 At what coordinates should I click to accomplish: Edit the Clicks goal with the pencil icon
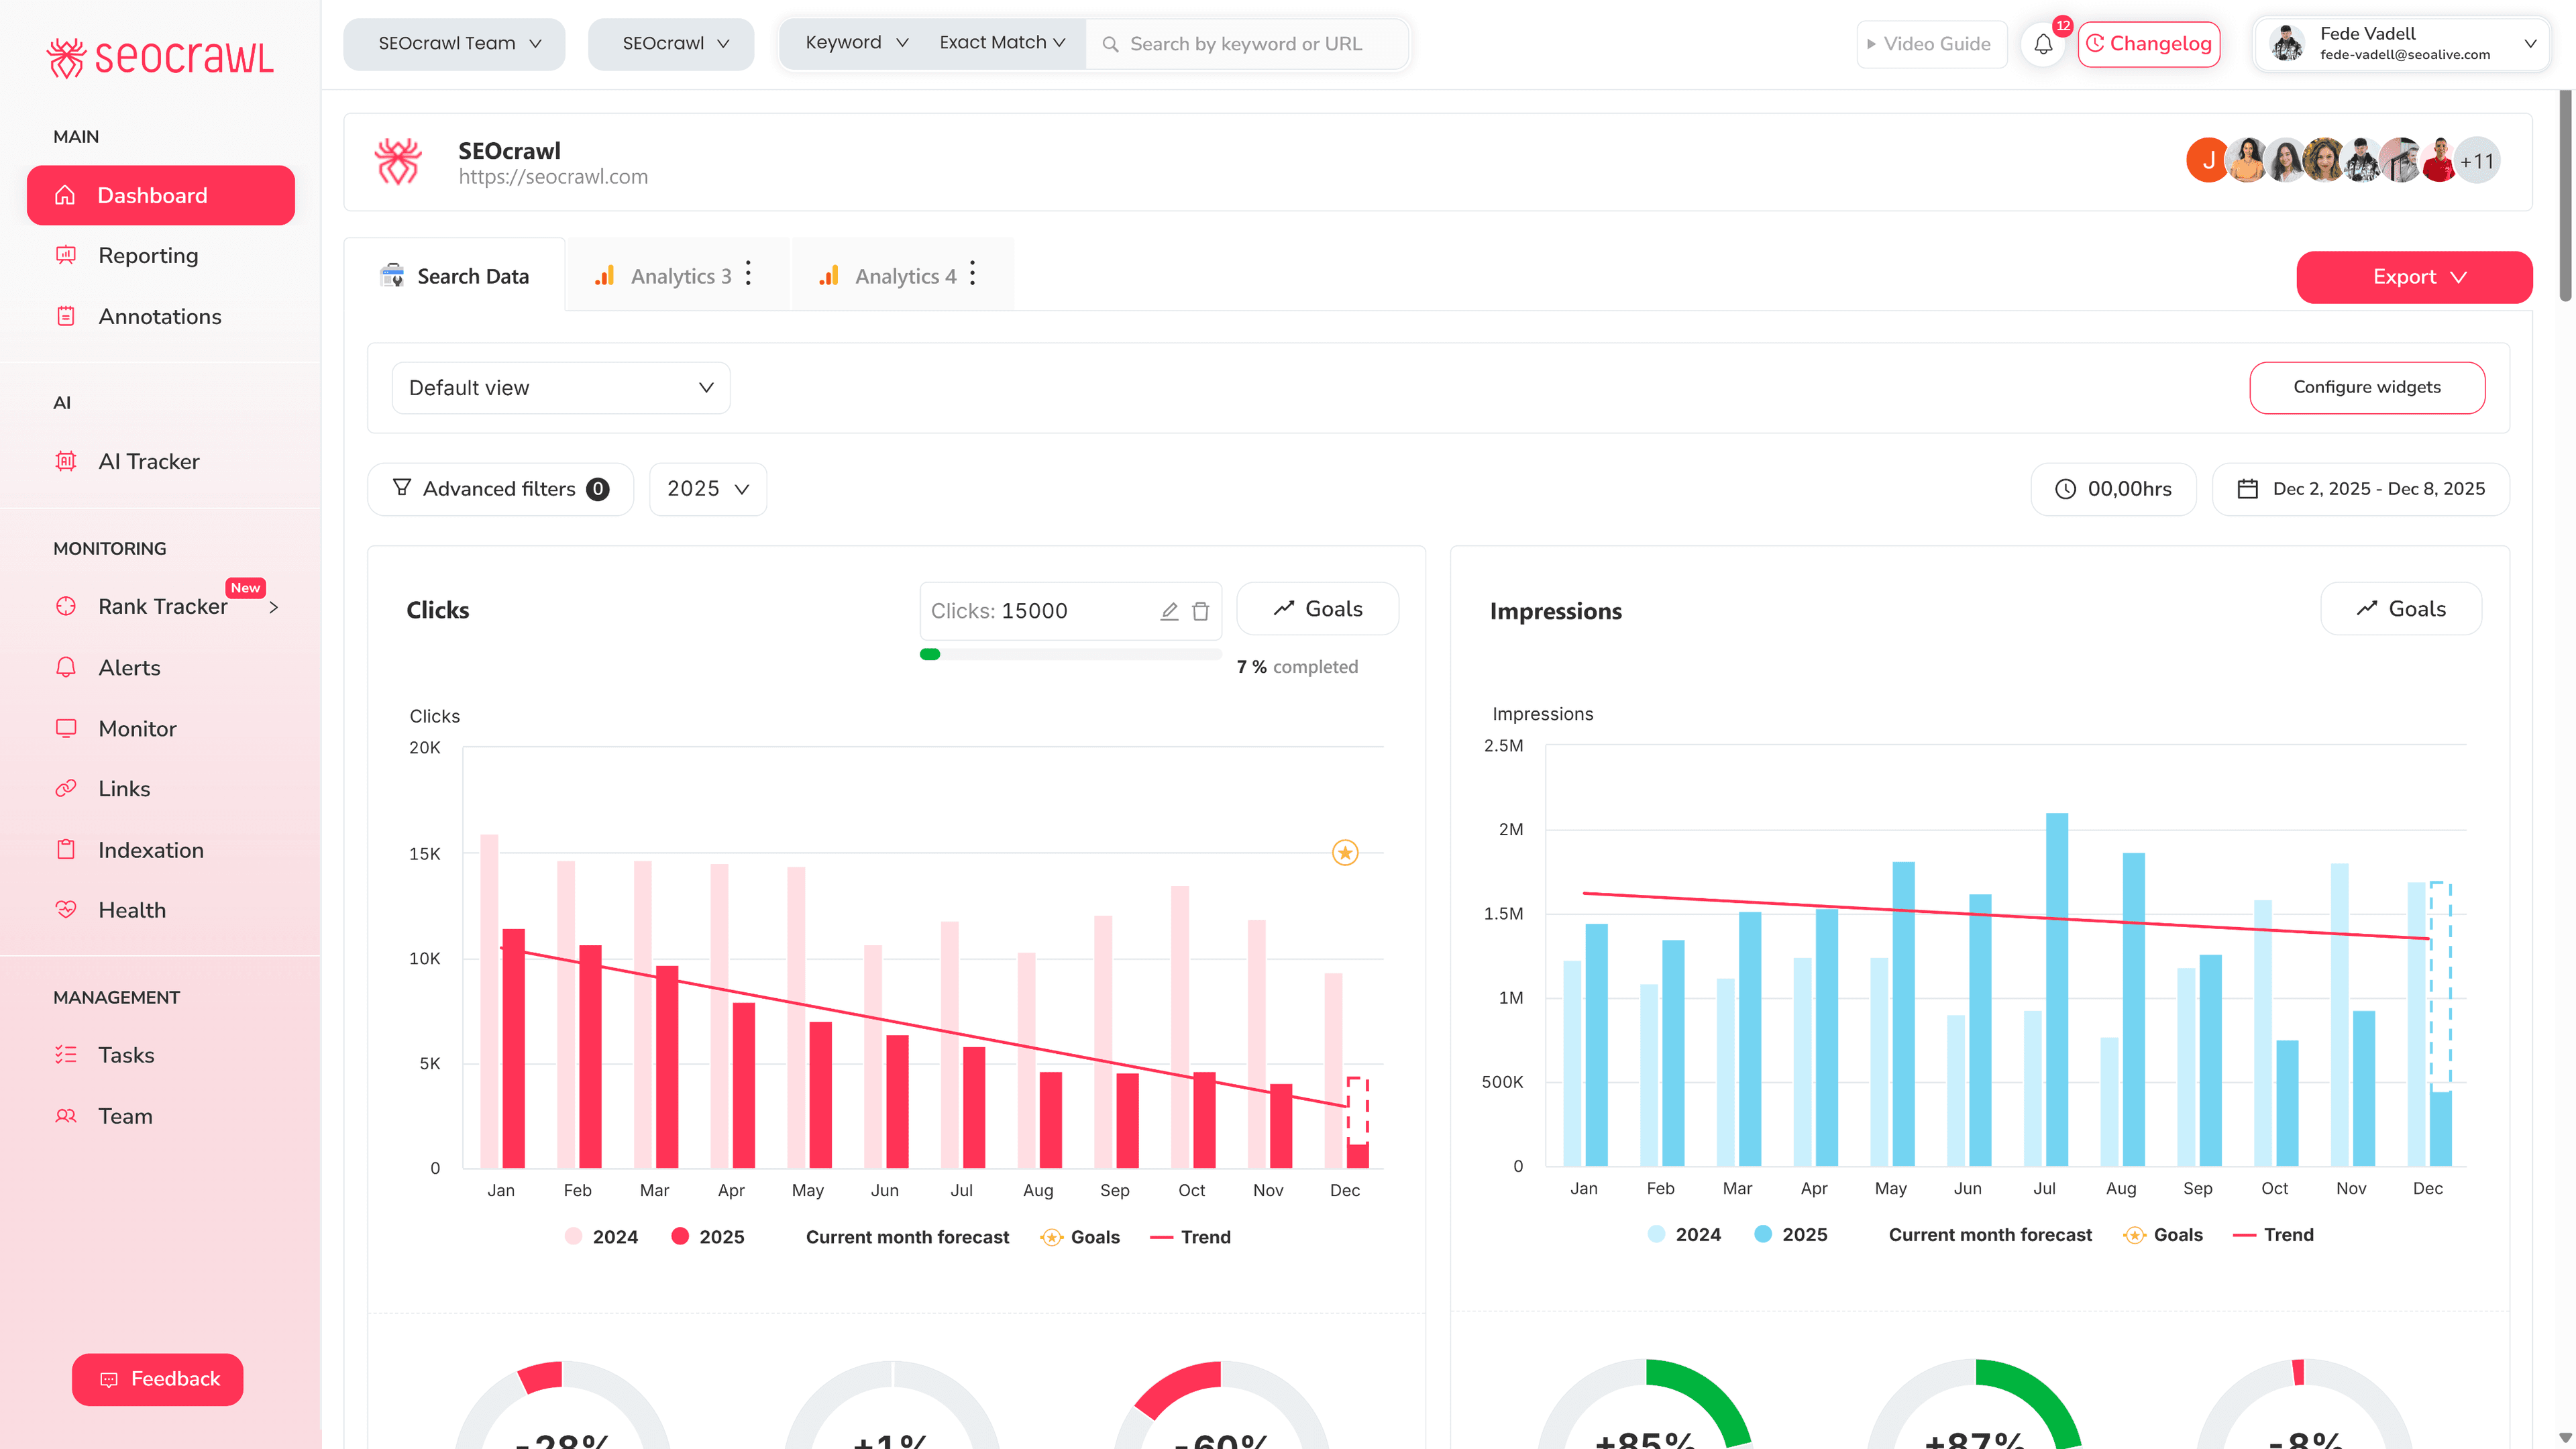coord(1168,610)
